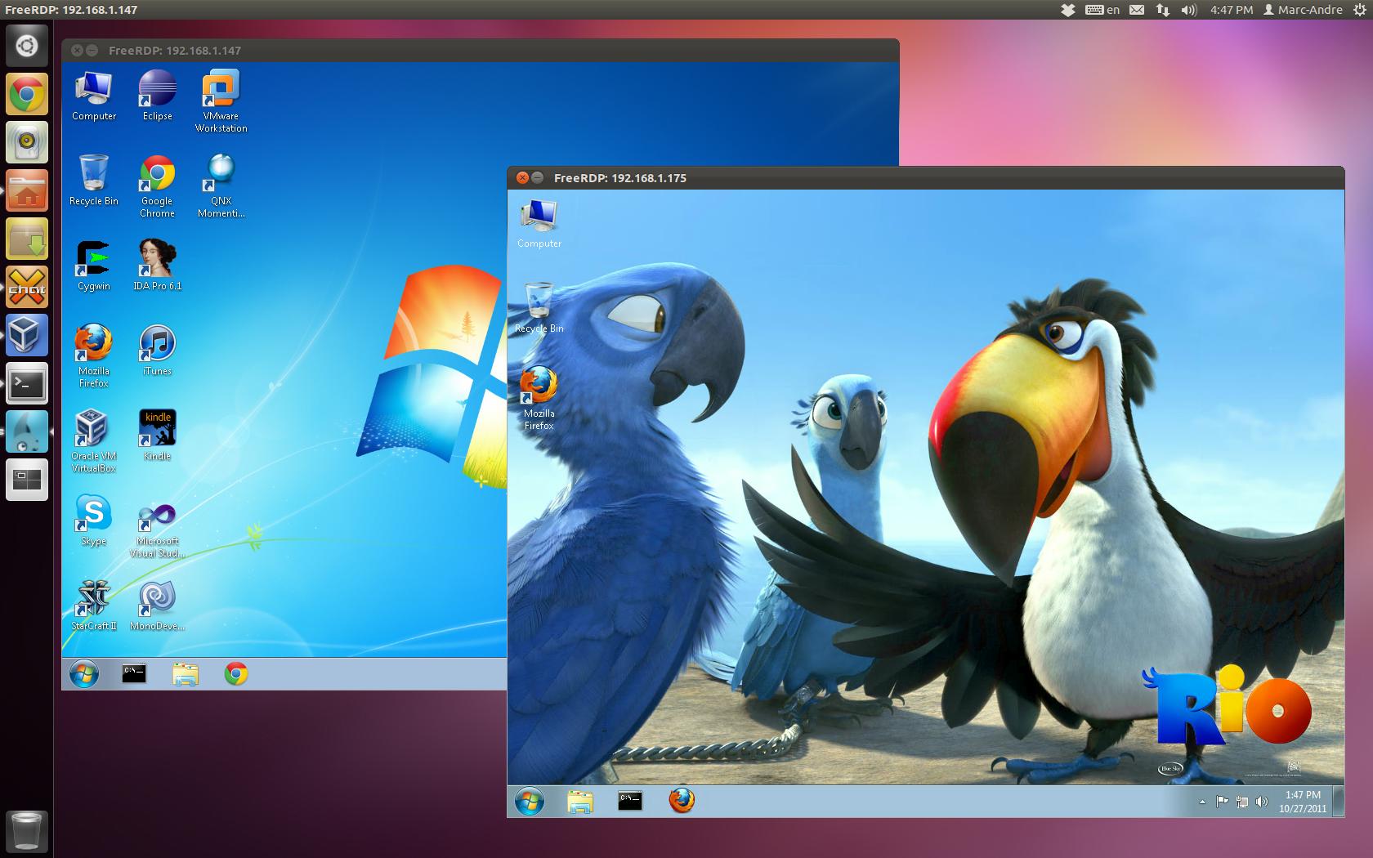The width and height of the screenshot is (1373, 858).
Task: Launch the Kindle application icon
Action: (x=156, y=427)
